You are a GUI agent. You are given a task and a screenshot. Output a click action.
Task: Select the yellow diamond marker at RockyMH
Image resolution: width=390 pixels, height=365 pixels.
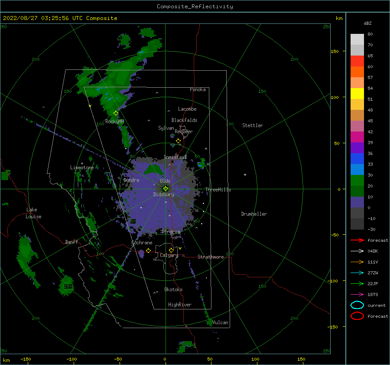pyautogui.click(x=116, y=113)
